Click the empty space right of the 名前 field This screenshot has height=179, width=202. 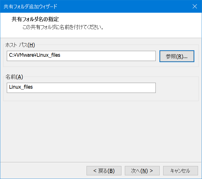(x=177, y=88)
